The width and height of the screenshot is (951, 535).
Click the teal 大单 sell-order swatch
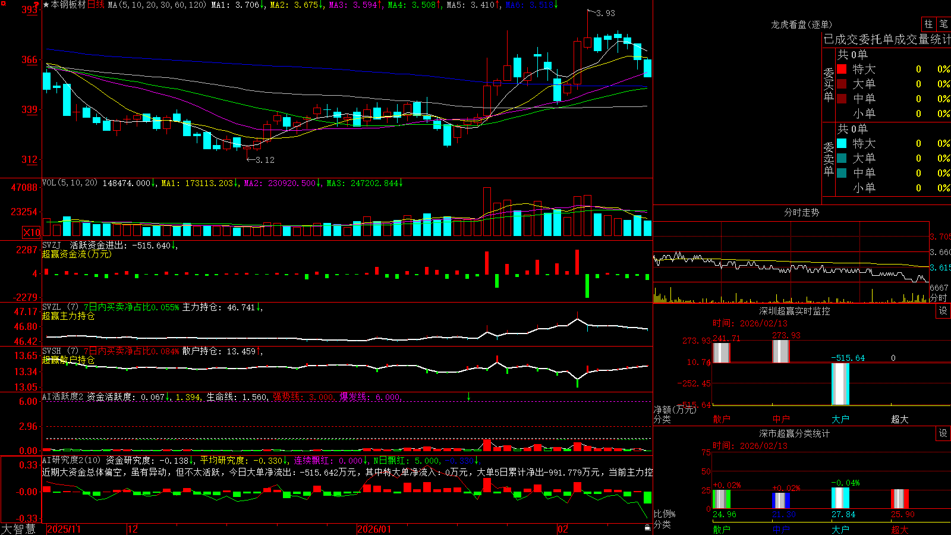coord(842,158)
